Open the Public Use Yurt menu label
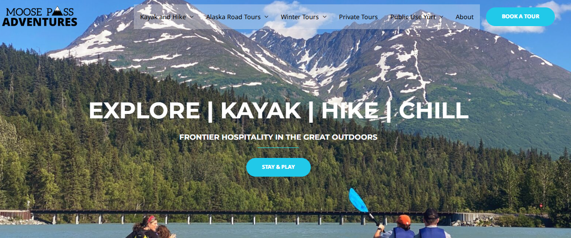 tap(413, 17)
